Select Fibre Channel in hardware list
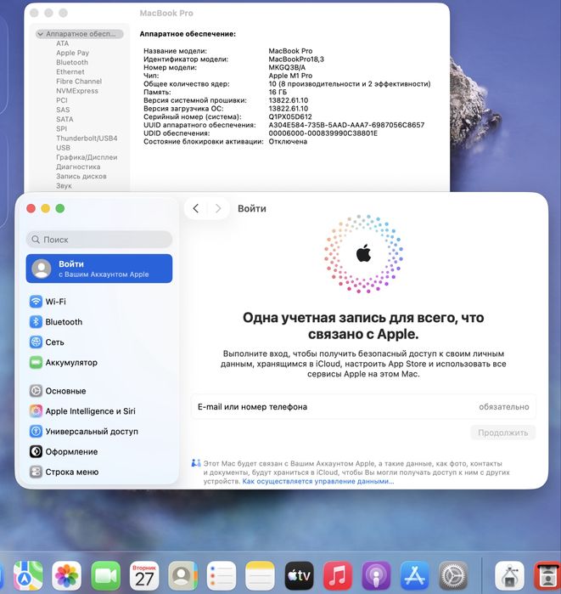 [79, 81]
